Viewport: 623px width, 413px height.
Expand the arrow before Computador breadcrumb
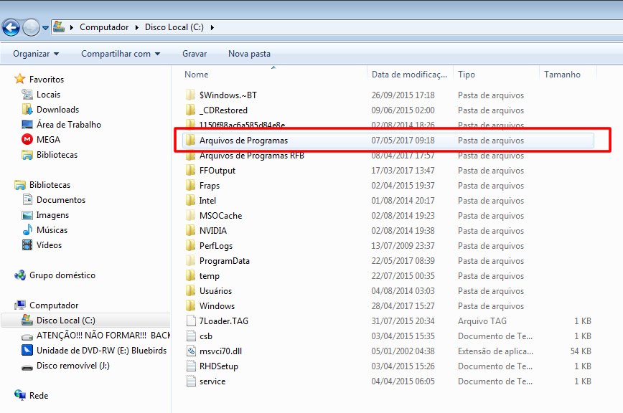point(72,27)
